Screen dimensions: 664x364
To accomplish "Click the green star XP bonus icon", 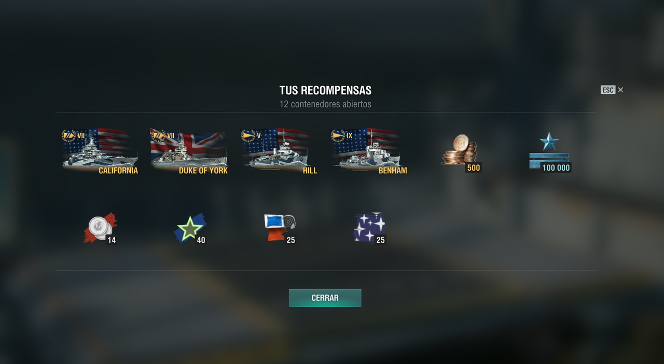I will coord(189,228).
